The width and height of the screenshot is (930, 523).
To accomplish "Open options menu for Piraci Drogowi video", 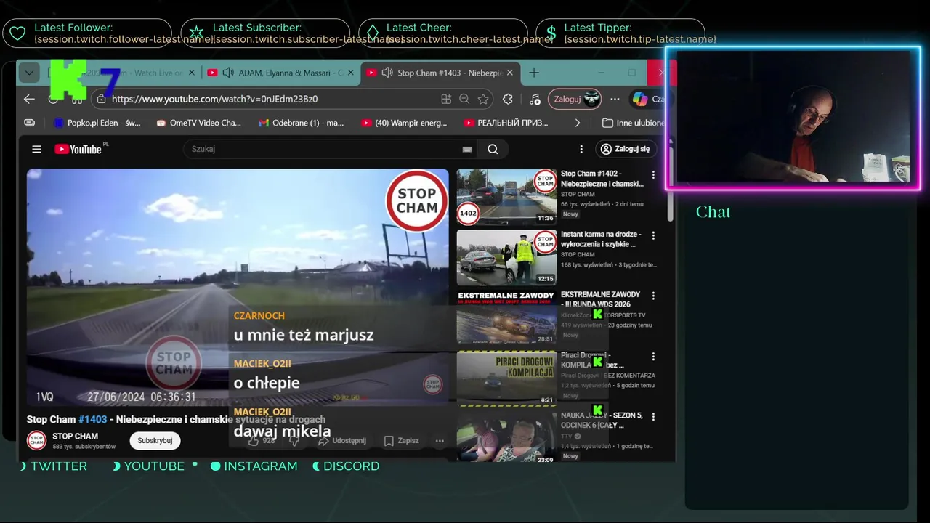I will tap(653, 356).
